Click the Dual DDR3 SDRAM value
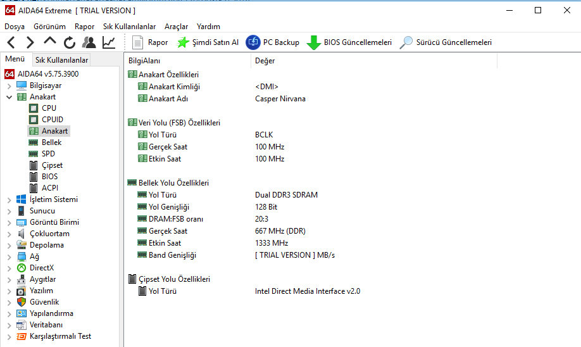 click(286, 195)
